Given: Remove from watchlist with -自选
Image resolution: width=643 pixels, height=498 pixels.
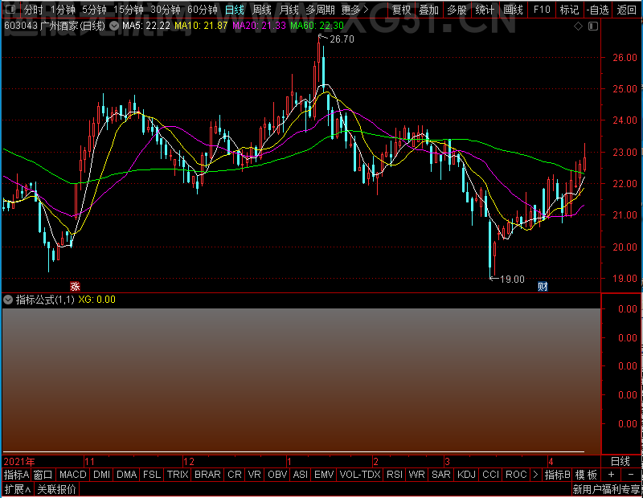Looking at the screenshot, I should click(597, 10).
